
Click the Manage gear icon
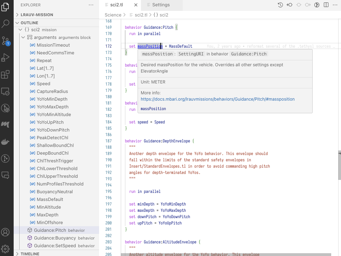(x=6, y=249)
